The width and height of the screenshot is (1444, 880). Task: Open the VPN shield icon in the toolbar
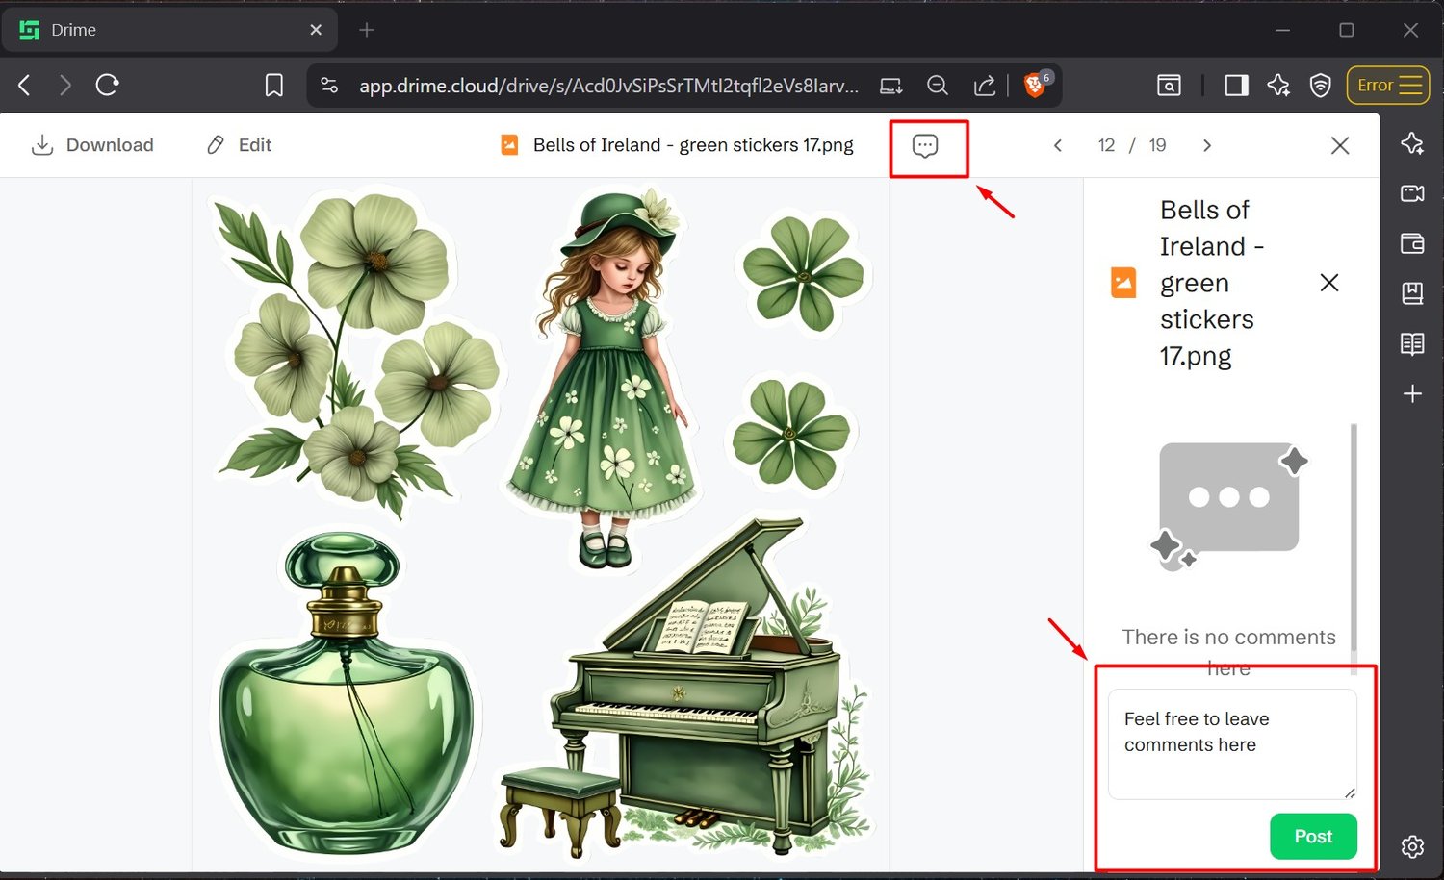[x=1321, y=86]
